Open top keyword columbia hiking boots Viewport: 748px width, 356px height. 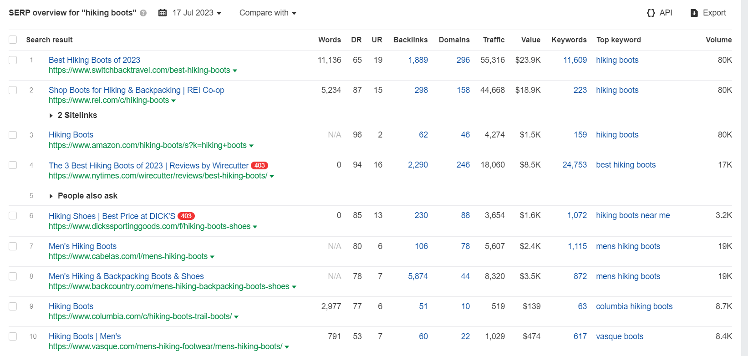tap(634, 306)
